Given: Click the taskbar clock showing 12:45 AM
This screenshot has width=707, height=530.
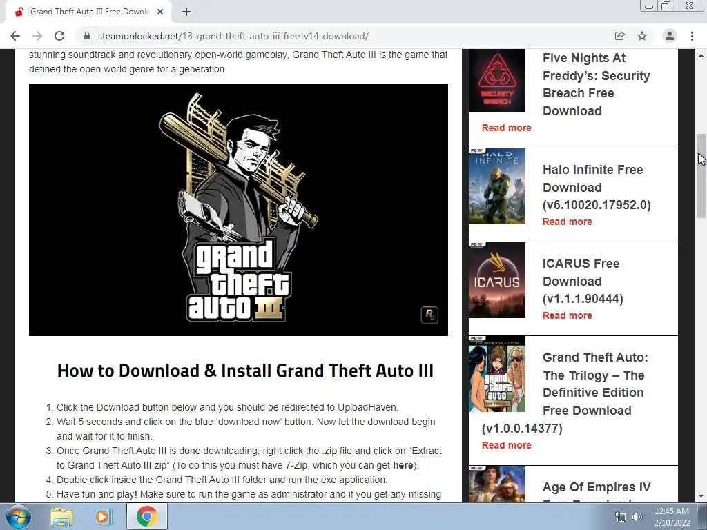Looking at the screenshot, I should click(672, 517).
